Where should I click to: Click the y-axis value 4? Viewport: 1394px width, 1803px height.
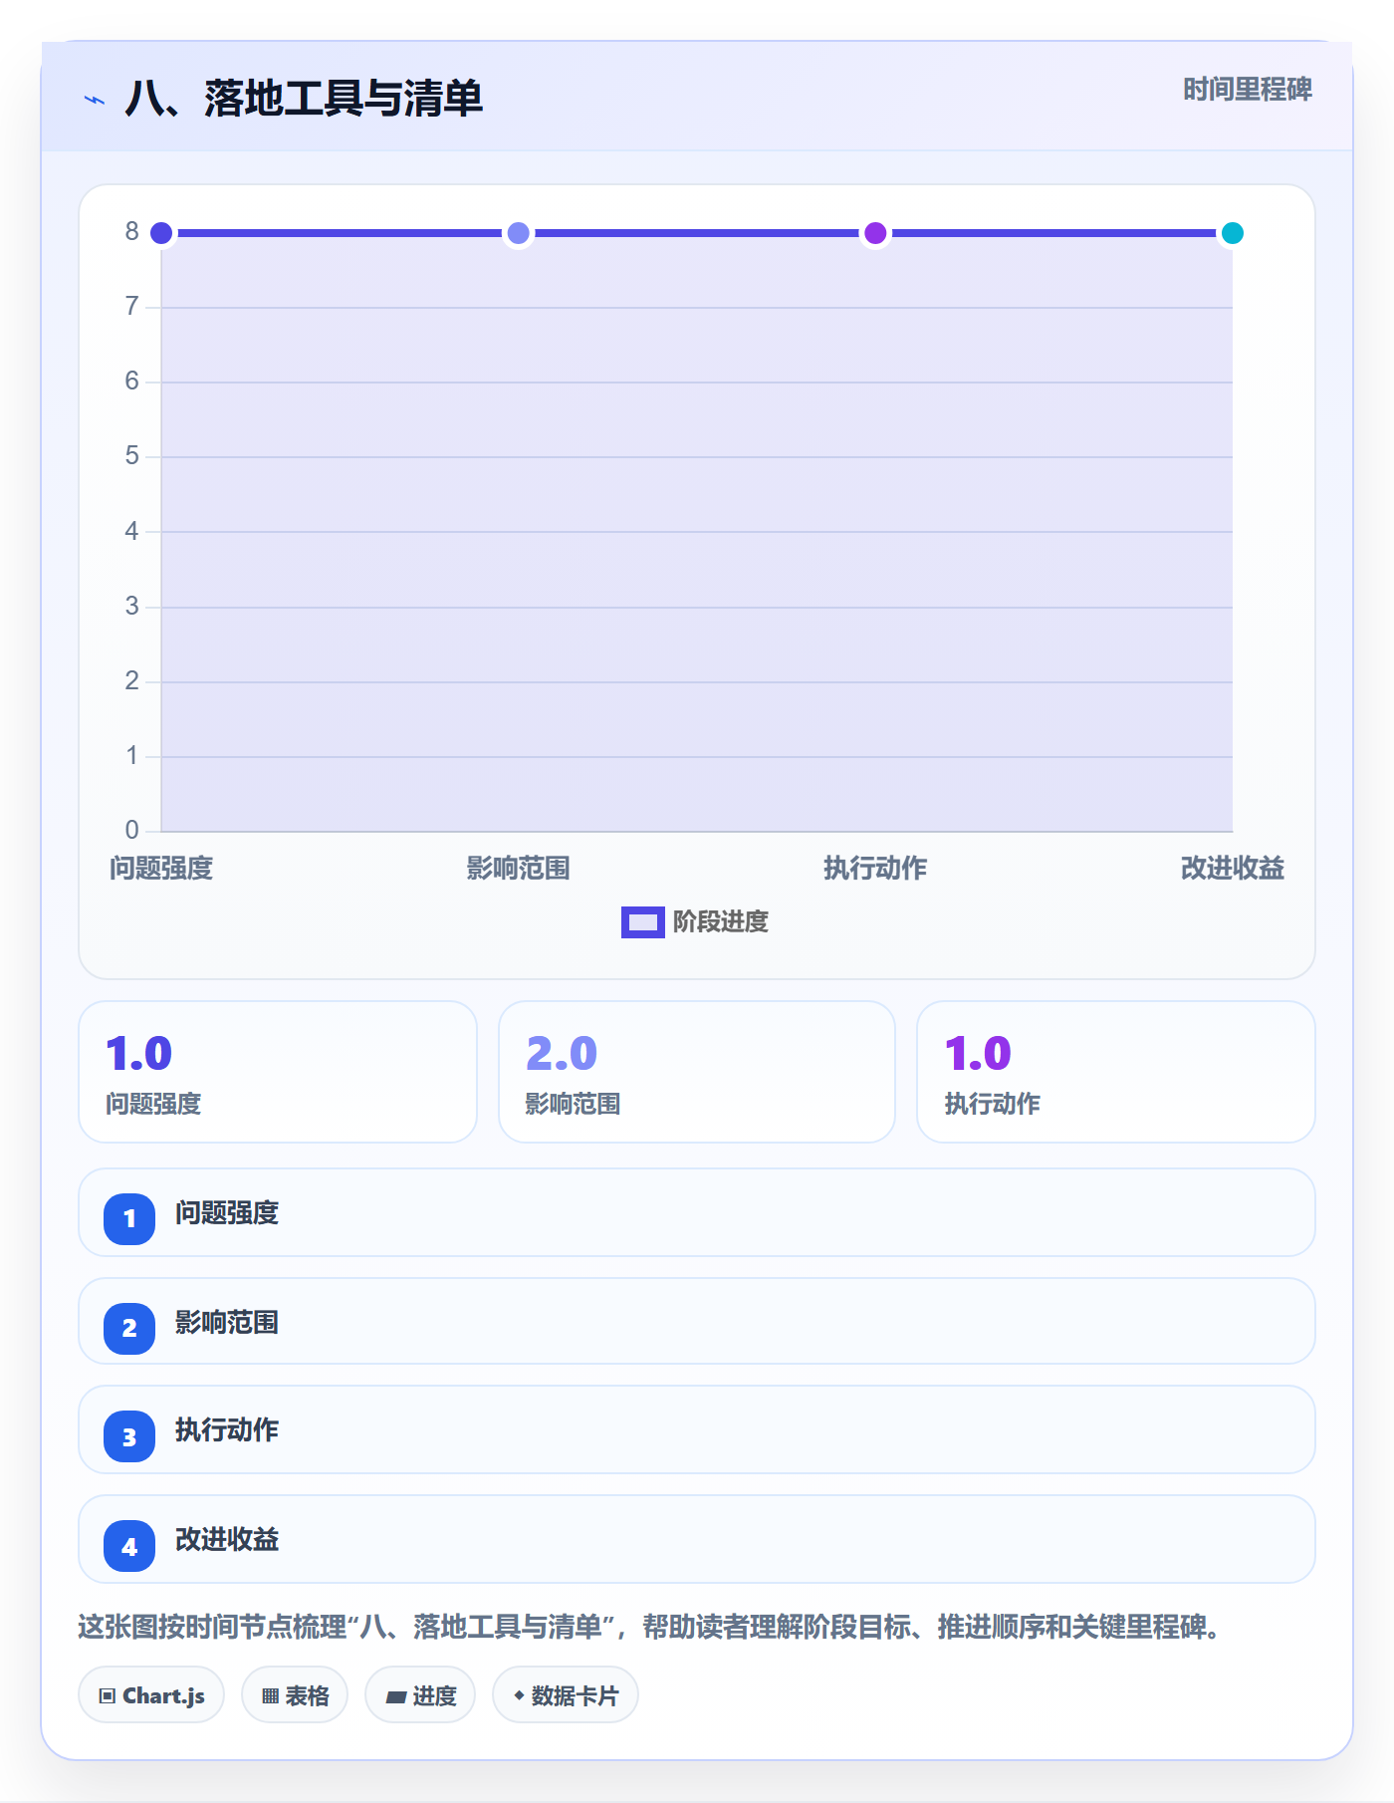[131, 531]
